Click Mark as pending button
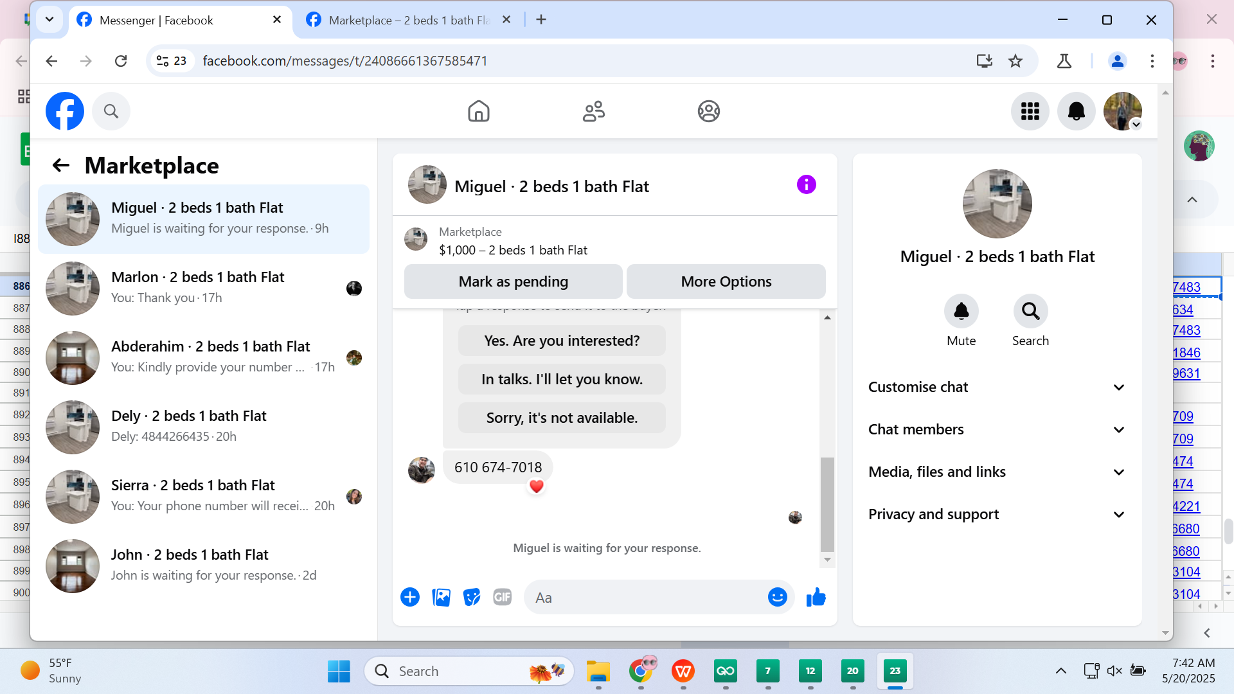Image resolution: width=1234 pixels, height=694 pixels. [x=513, y=281]
